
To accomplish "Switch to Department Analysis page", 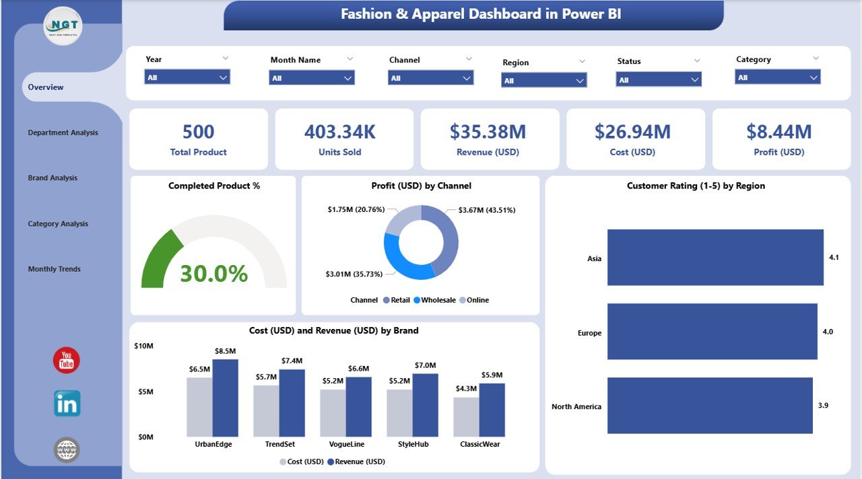I will (63, 133).
